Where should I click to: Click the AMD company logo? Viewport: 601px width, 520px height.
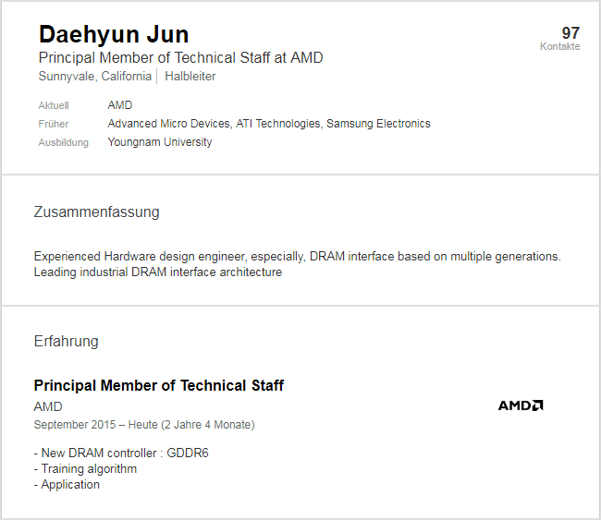521,405
